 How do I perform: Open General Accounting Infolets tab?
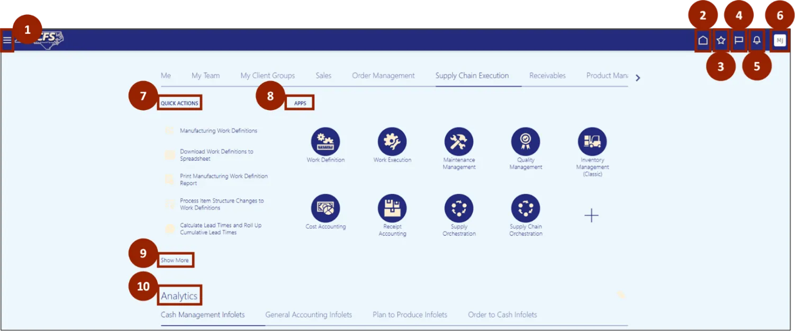(x=309, y=315)
